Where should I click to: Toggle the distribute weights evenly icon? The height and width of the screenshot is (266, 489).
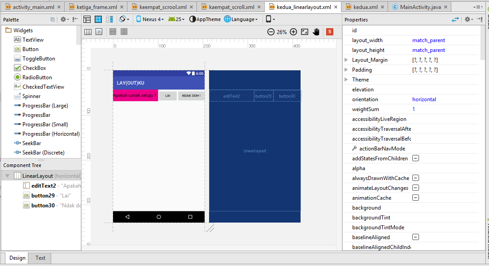point(88,32)
